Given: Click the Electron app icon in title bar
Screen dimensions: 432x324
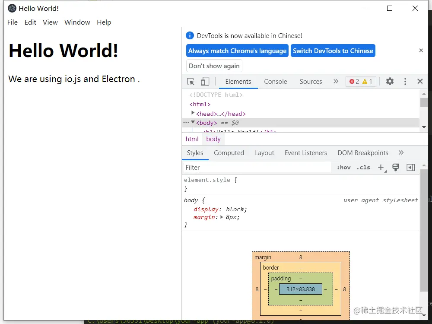Looking at the screenshot, I should [x=12, y=8].
